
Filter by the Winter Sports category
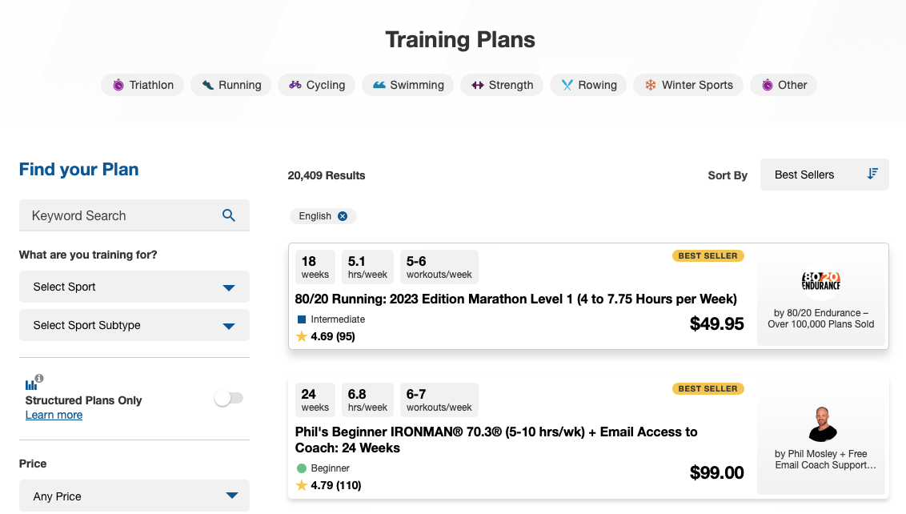(x=688, y=85)
